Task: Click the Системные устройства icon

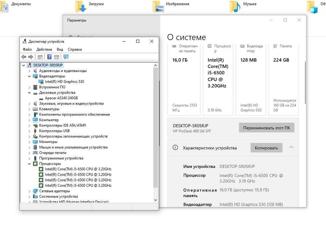Action: (x=35, y=196)
